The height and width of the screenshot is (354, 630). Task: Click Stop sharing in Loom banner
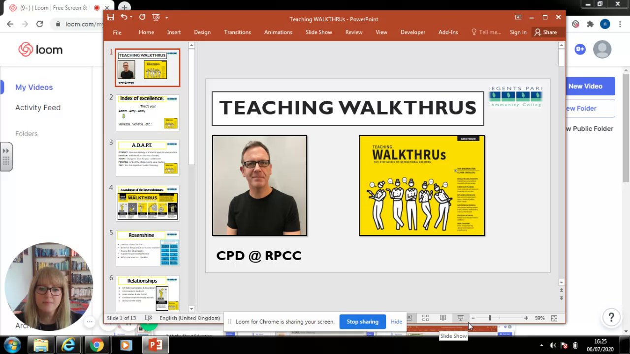[x=362, y=322]
